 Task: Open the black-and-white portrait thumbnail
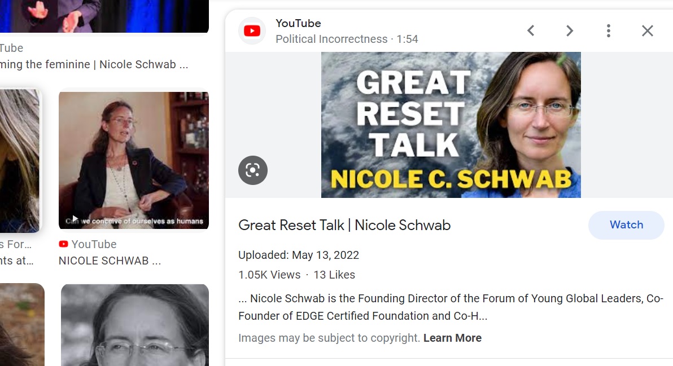[135, 325]
